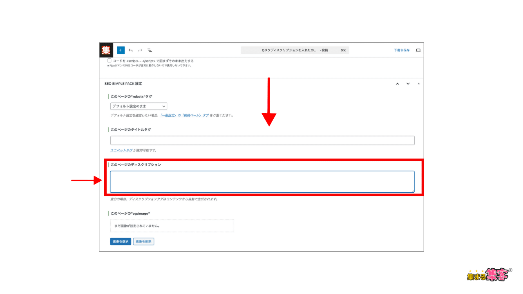Open the block inserter plus button
523x294 pixels.
pos(121,50)
